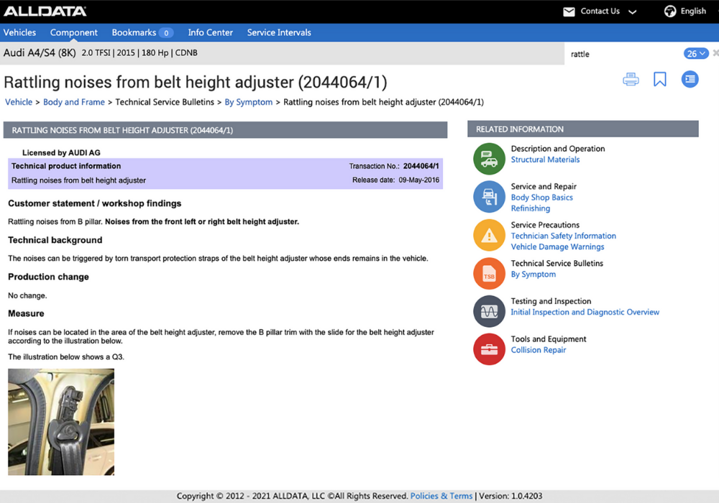Image resolution: width=719 pixels, height=503 pixels.
Task: Select English language option
Action: pos(693,11)
